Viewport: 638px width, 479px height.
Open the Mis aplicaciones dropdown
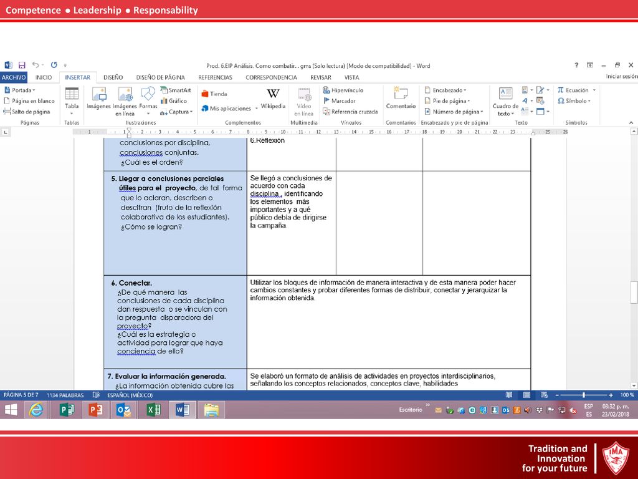pos(229,108)
